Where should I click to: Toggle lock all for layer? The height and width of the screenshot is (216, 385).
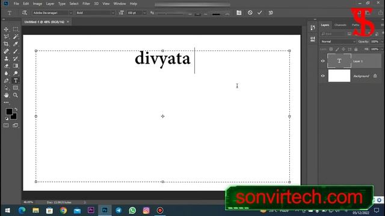(x=356, y=49)
